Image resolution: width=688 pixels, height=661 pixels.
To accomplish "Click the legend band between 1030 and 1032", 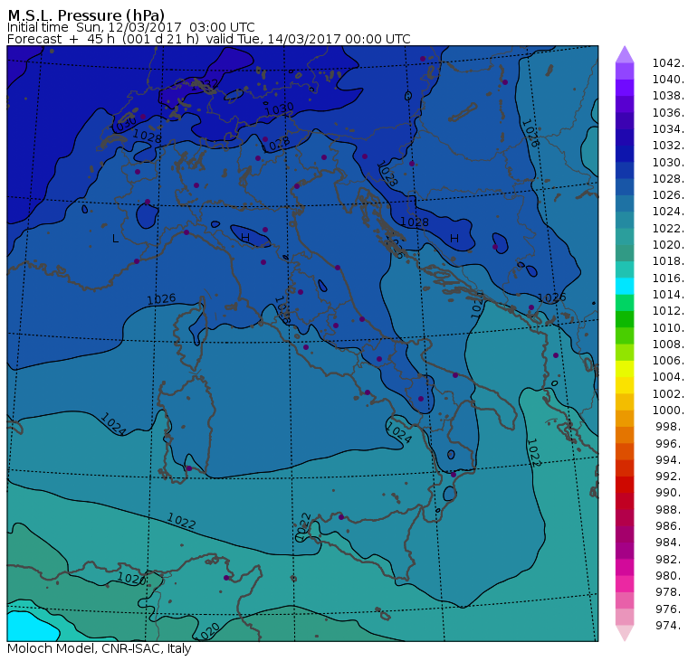I will 625,154.
